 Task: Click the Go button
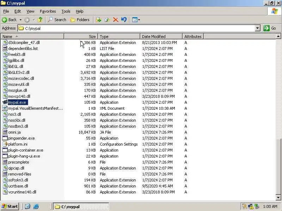click(x=270, y=28)
